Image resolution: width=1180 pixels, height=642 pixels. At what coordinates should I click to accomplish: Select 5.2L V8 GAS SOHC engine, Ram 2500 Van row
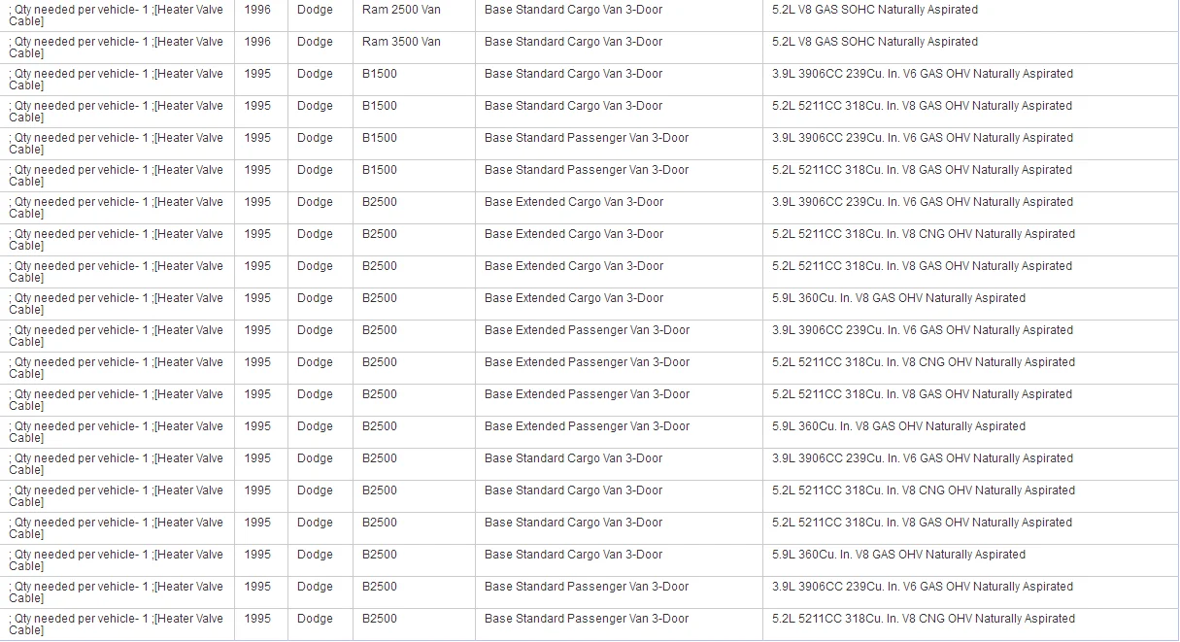pos(875,10)
